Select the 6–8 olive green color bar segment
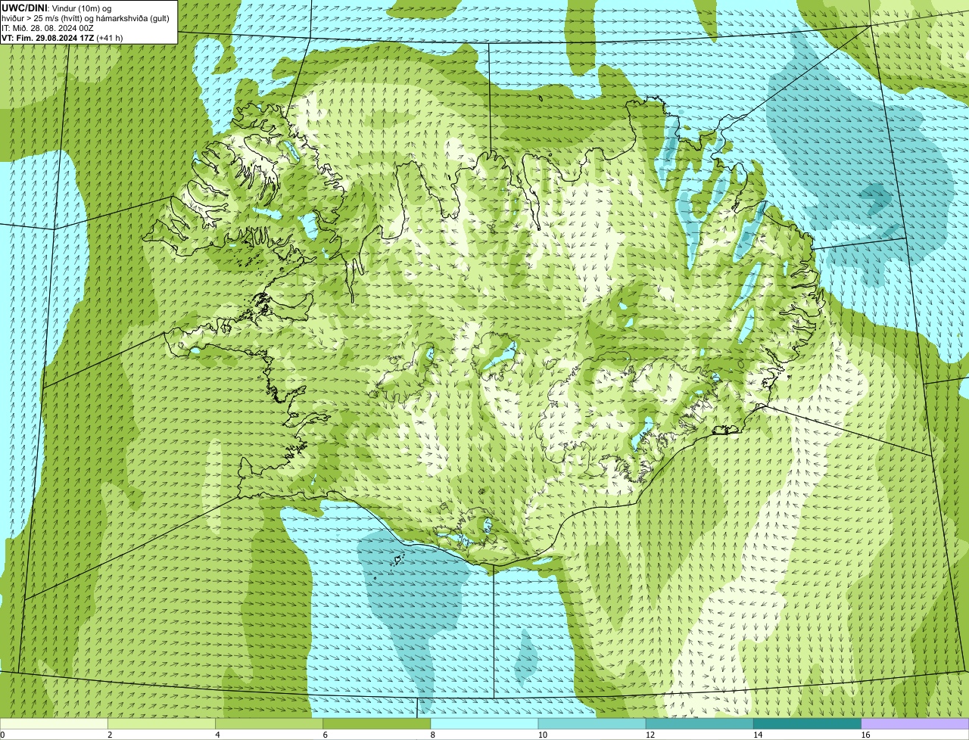The image size is (969, 740). tap(377, 724)
